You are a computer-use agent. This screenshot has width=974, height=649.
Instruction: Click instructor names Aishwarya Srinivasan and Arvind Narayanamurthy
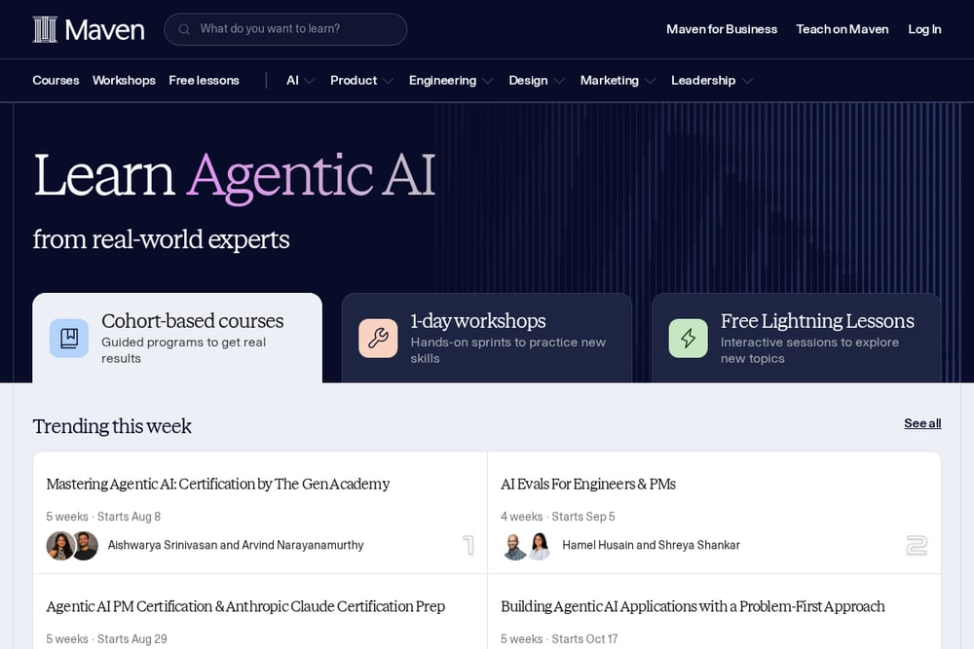tap(236, 546)
